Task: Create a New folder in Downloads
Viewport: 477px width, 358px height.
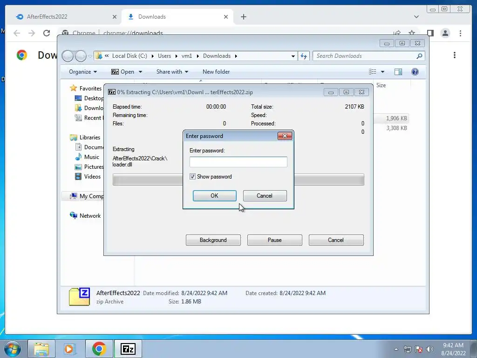Action: [216, 72]
